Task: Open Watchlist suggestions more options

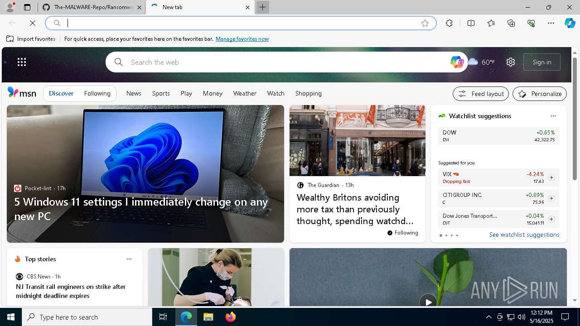Action: [x=553, y=116]
